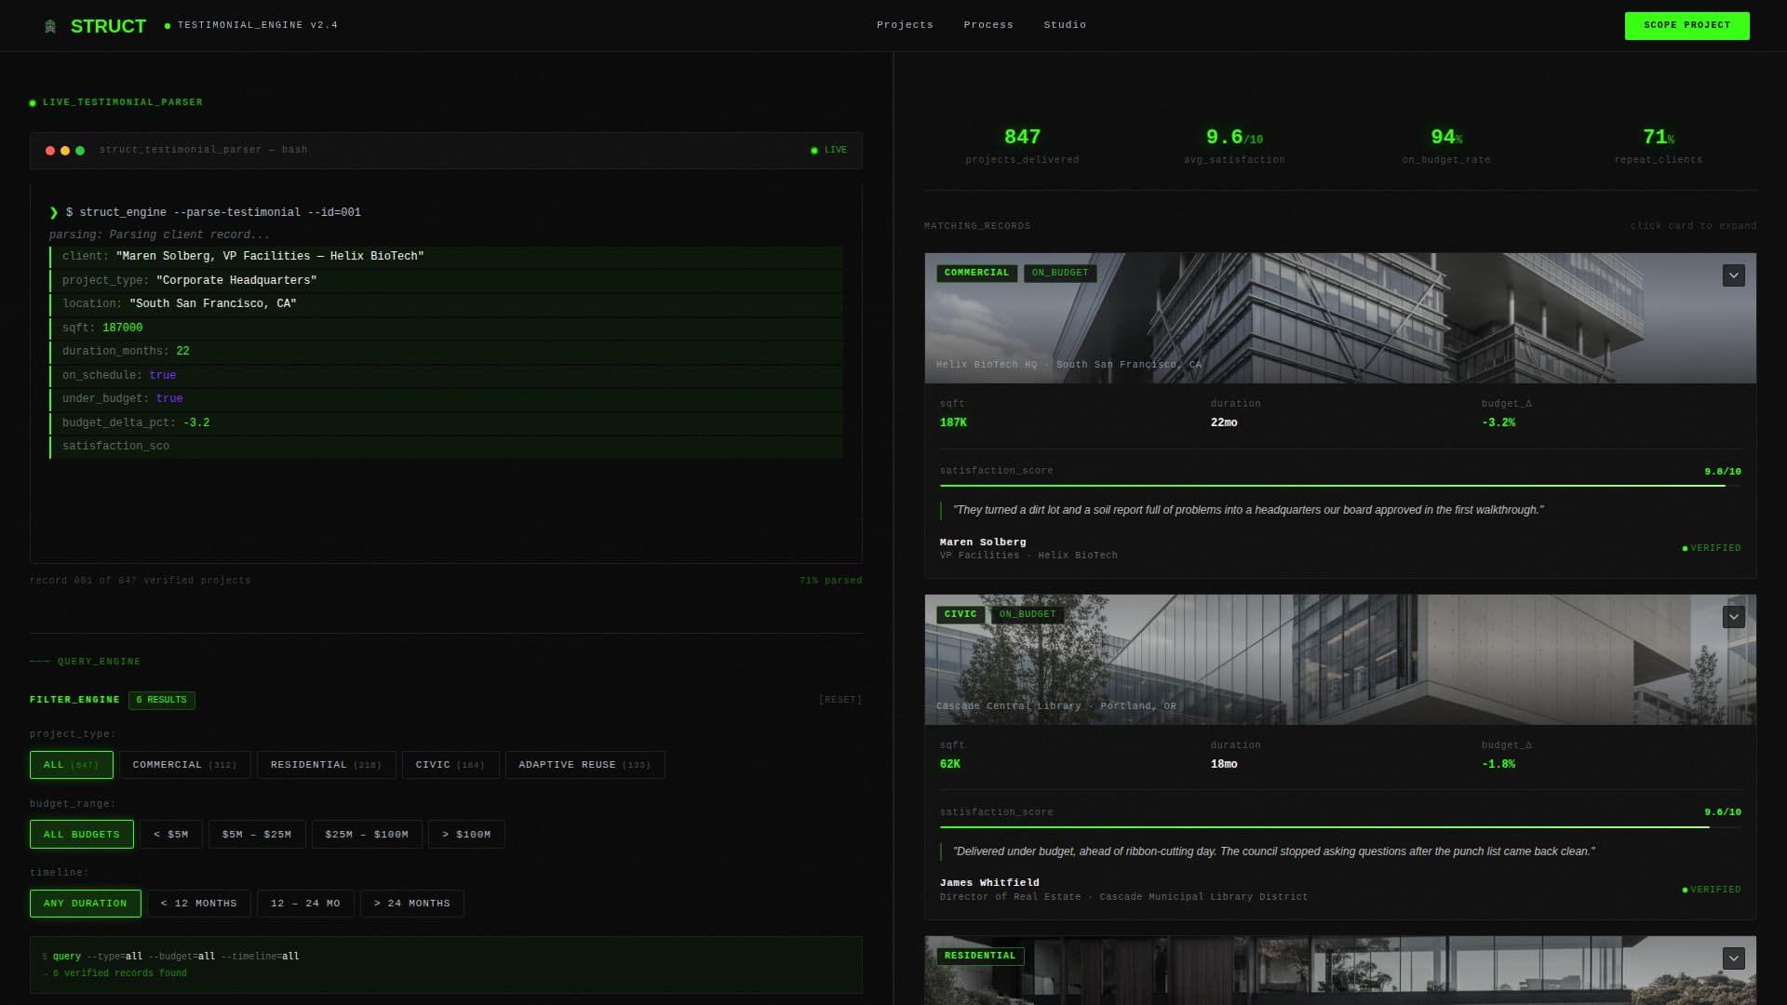Click the ON_BUDGET tag on Cascade card

(x=1028, y=614)
